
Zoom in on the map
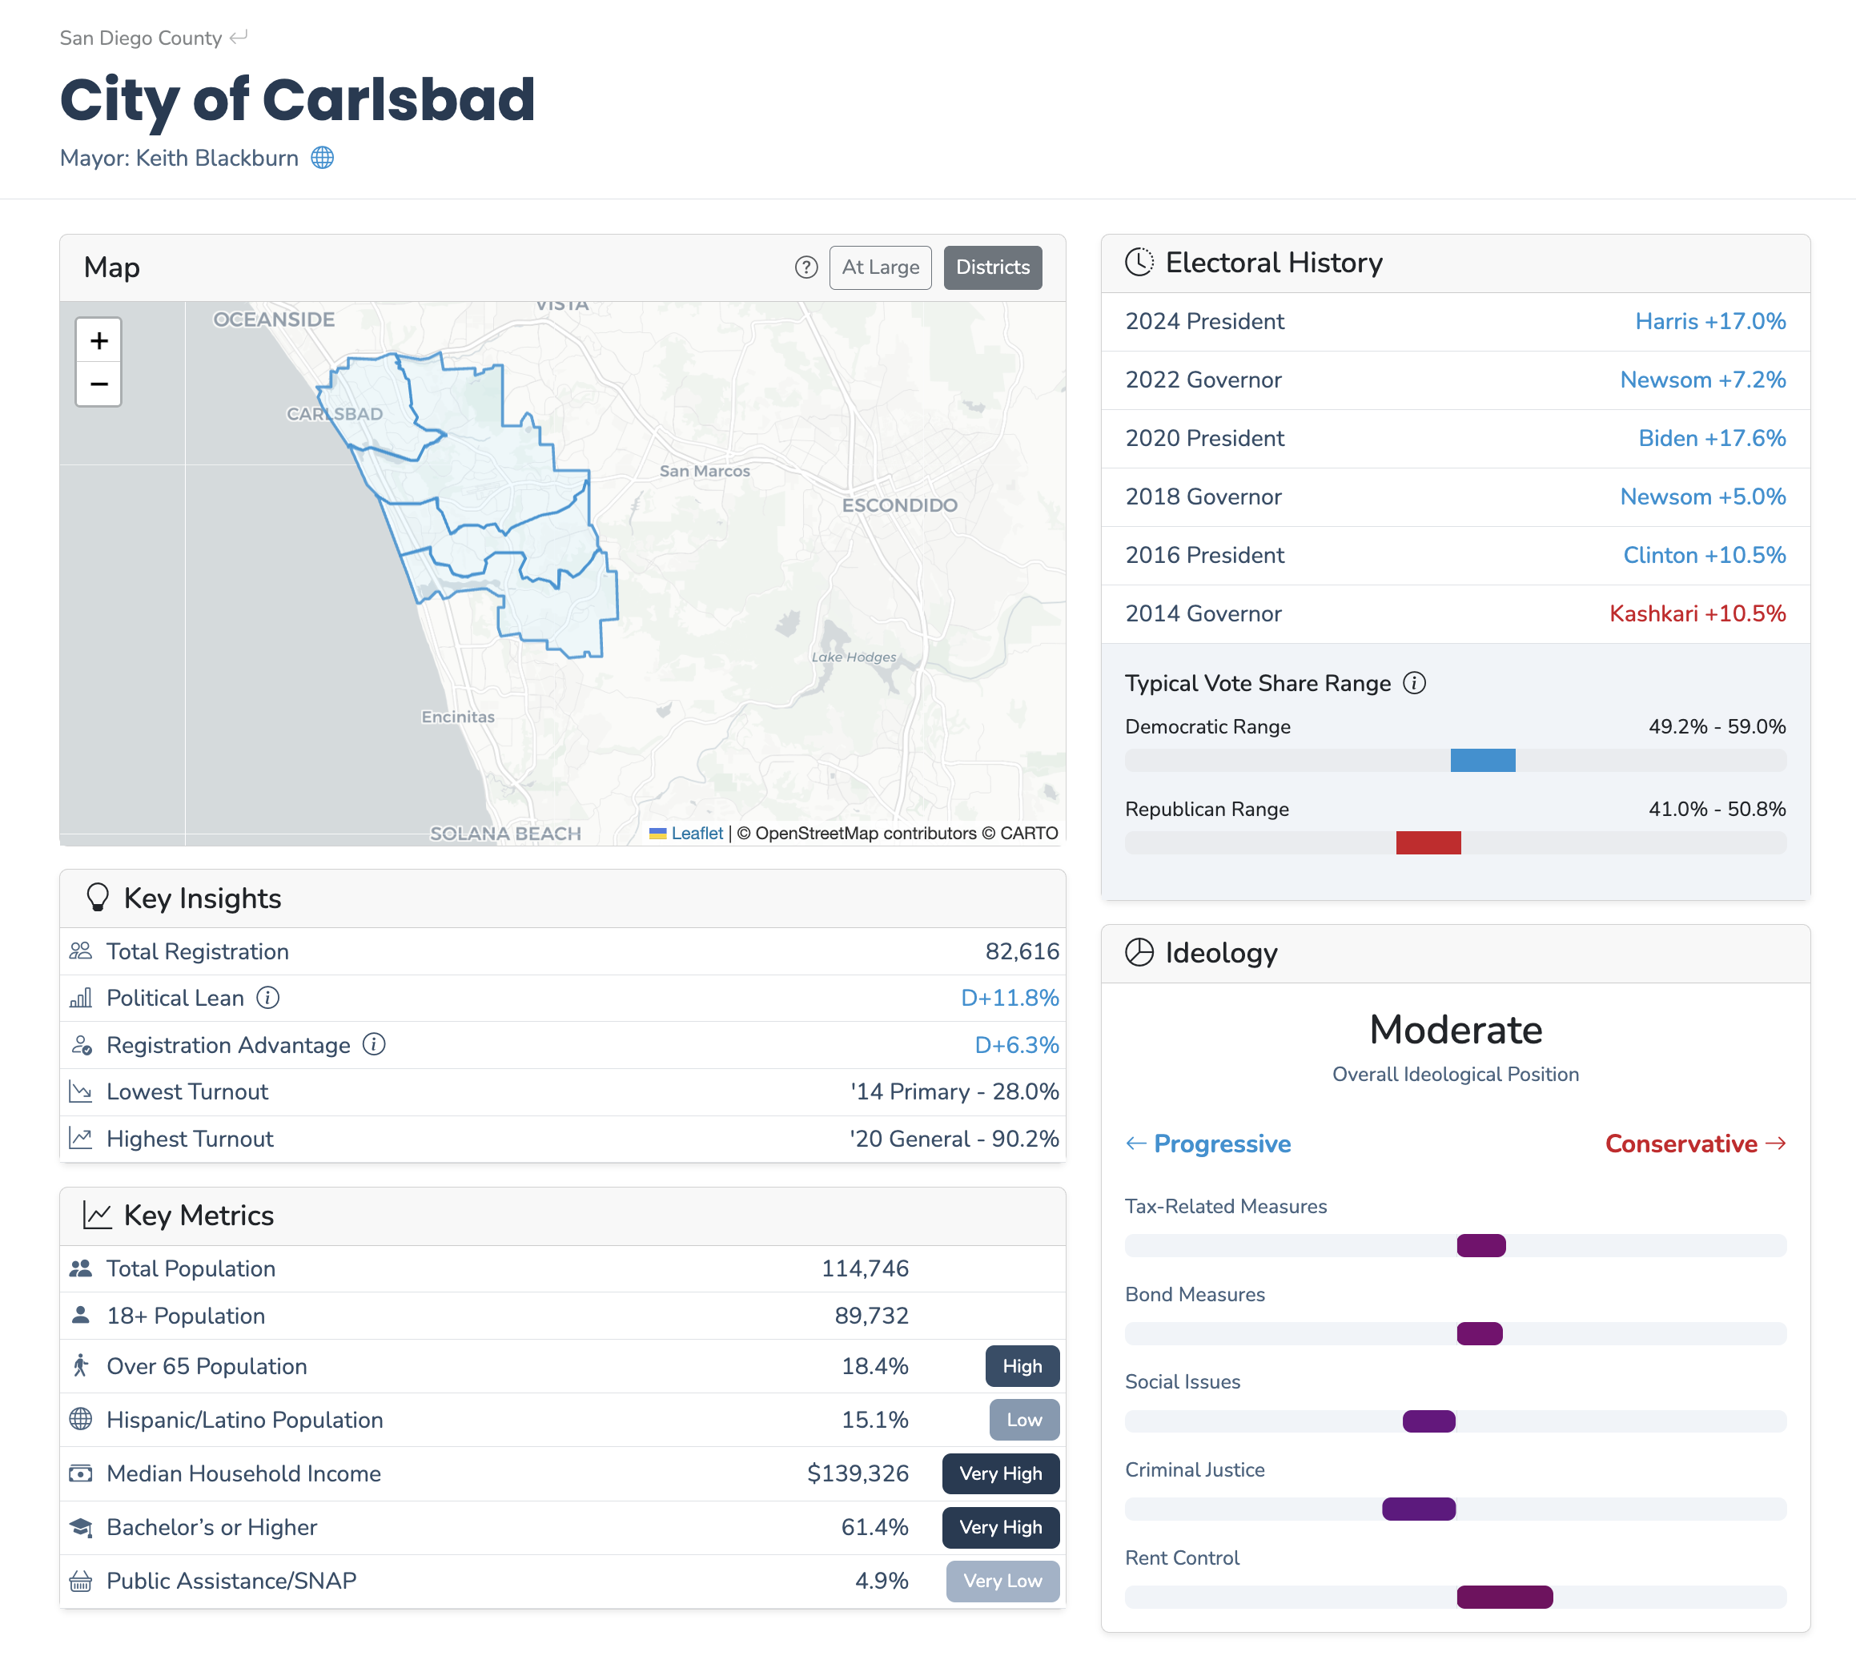(x=99, y=341)
